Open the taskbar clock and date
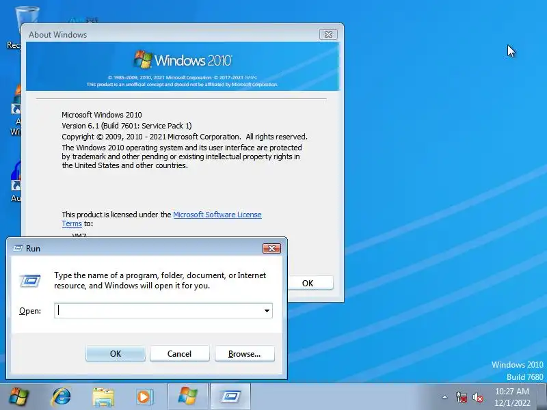 (x=512, y=397)
